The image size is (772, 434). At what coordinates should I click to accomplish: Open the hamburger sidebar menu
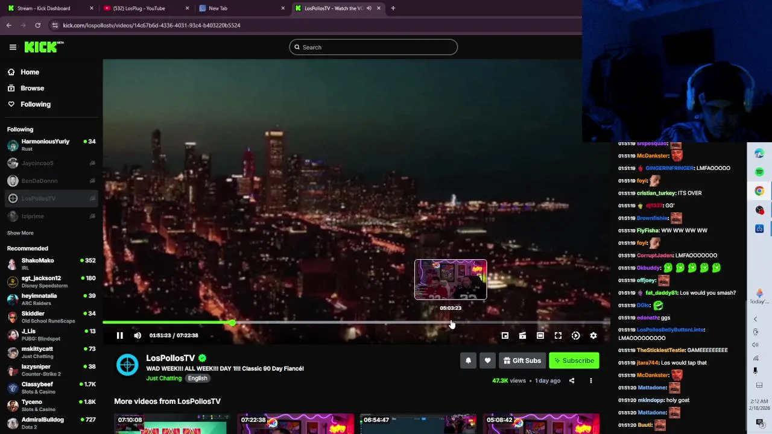point(13,47)
